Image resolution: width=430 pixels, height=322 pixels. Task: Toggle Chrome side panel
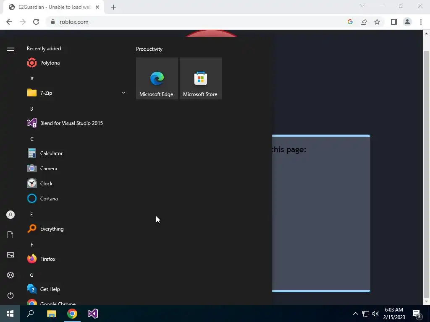coord(394,22)
